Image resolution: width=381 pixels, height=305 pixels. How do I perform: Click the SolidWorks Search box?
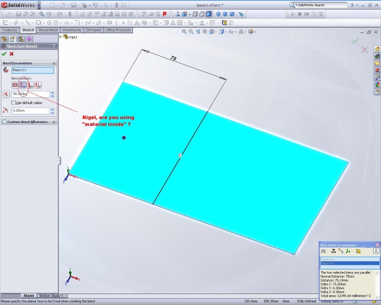319,5
